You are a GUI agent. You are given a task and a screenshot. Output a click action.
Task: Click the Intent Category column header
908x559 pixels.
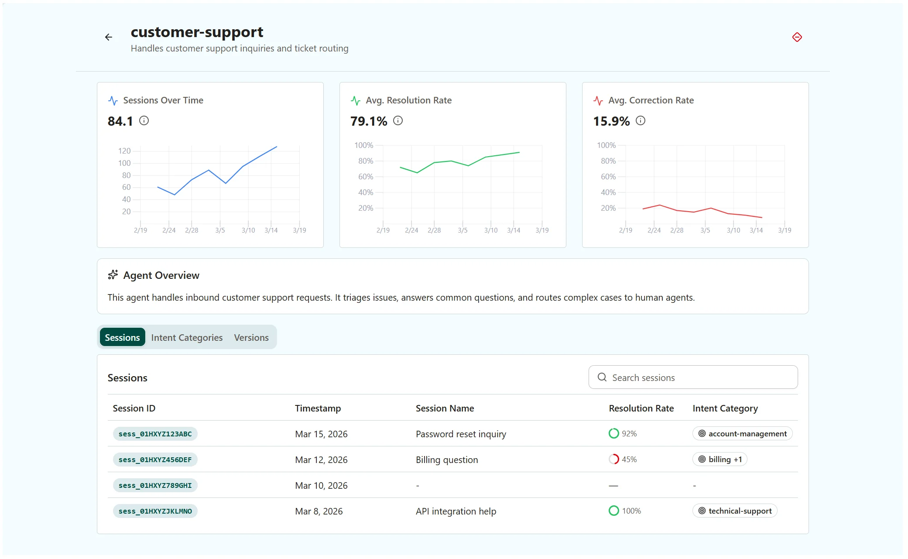pos(725,408)
